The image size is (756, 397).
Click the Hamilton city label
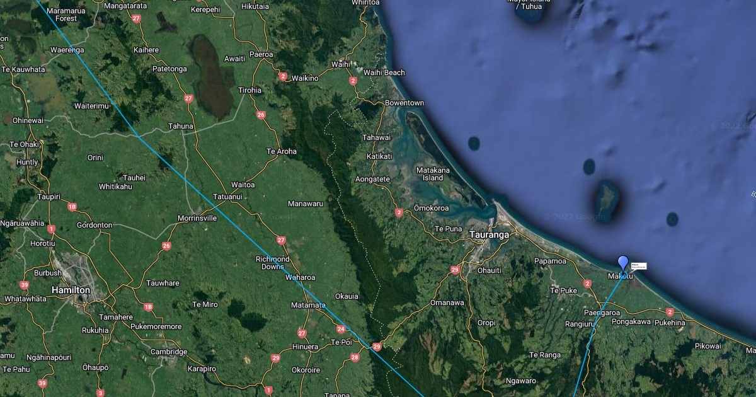(x=72, y=290)
